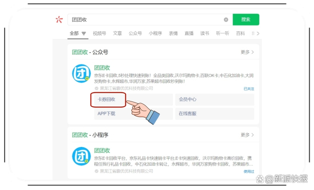
Task: Click verification badge icon in 公众号 result
Action: 97,88
